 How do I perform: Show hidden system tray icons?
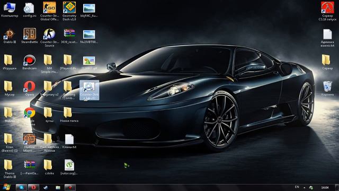[x=305, y=187]
